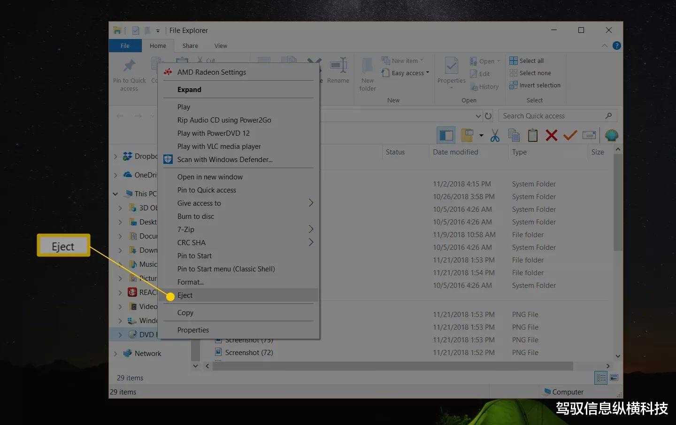676x425 pixels.
Task: Click the search magnifier icon
Action: point(608,116)
